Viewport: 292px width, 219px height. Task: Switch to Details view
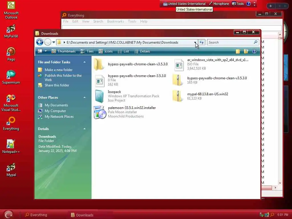point(142,51)
